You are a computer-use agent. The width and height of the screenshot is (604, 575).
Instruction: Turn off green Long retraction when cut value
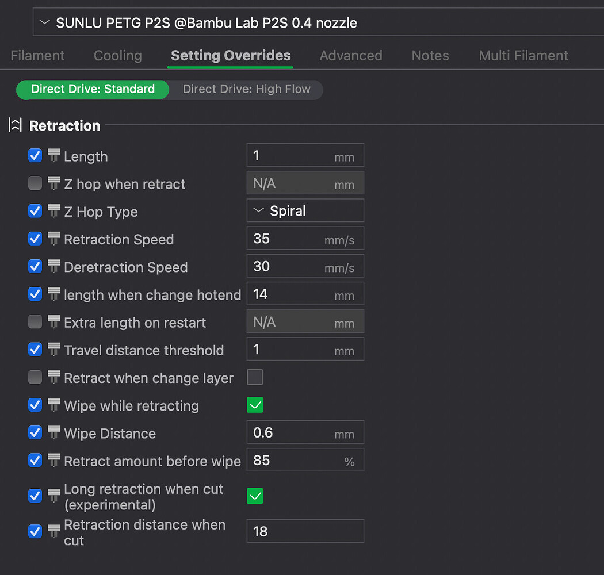[255, 496]
